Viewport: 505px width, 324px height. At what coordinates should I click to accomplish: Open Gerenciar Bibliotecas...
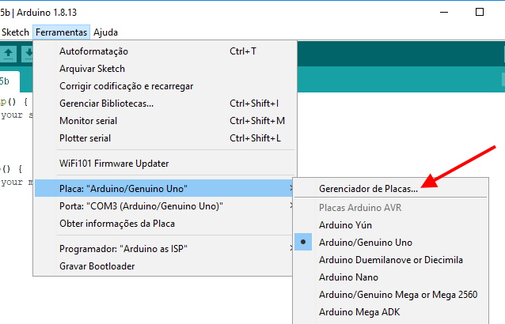point(165,104)
